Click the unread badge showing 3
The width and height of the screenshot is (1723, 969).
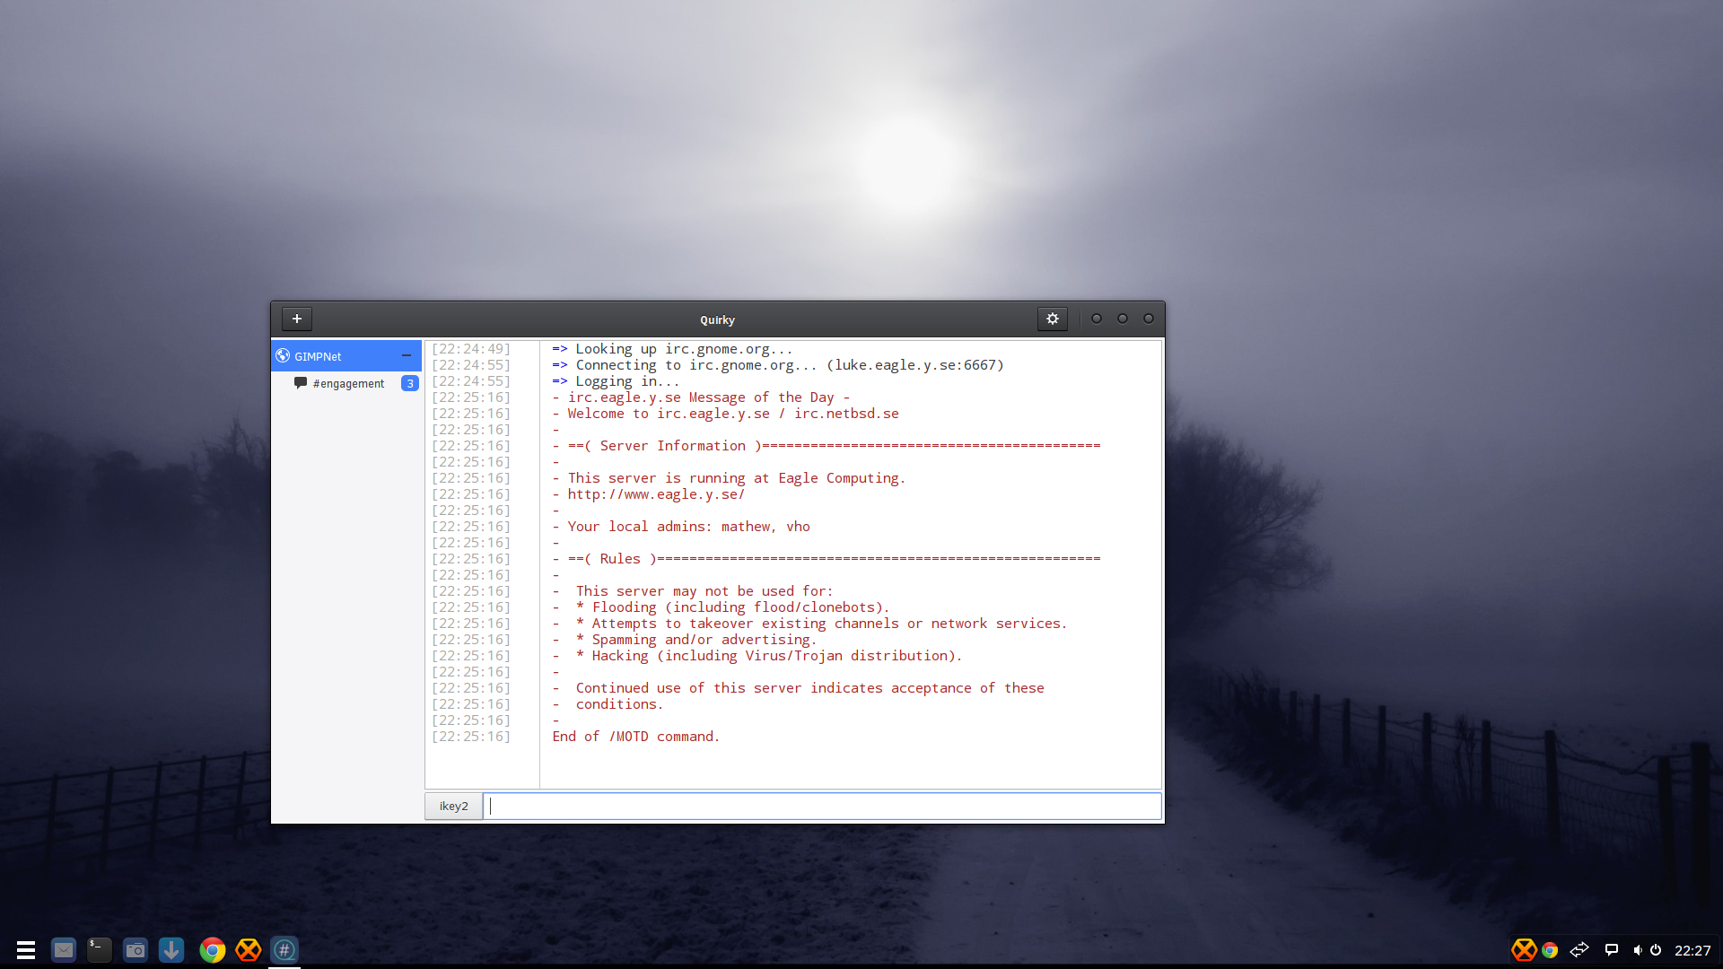click(409, 383)
